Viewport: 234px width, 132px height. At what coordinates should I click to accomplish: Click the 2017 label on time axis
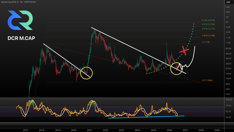pos(26,130)
